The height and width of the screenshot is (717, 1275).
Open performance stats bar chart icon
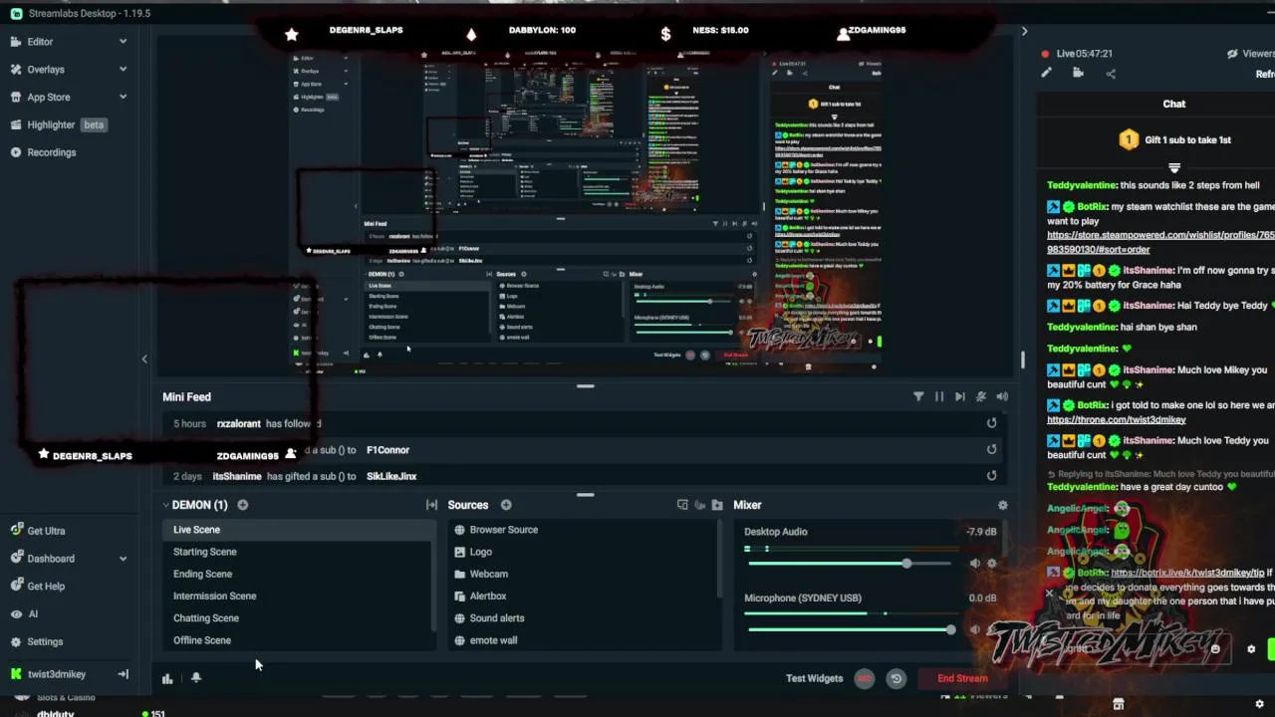(x=167, y=678)
